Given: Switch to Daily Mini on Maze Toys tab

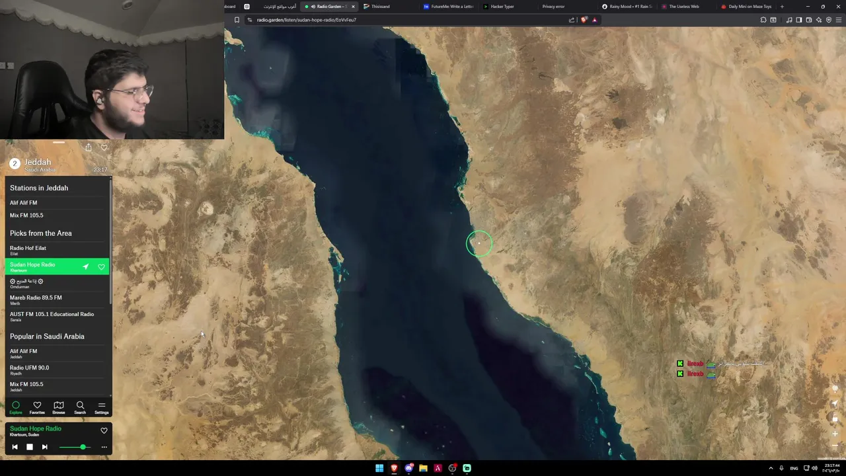Looking at the screenshot, I should point(748,7).
